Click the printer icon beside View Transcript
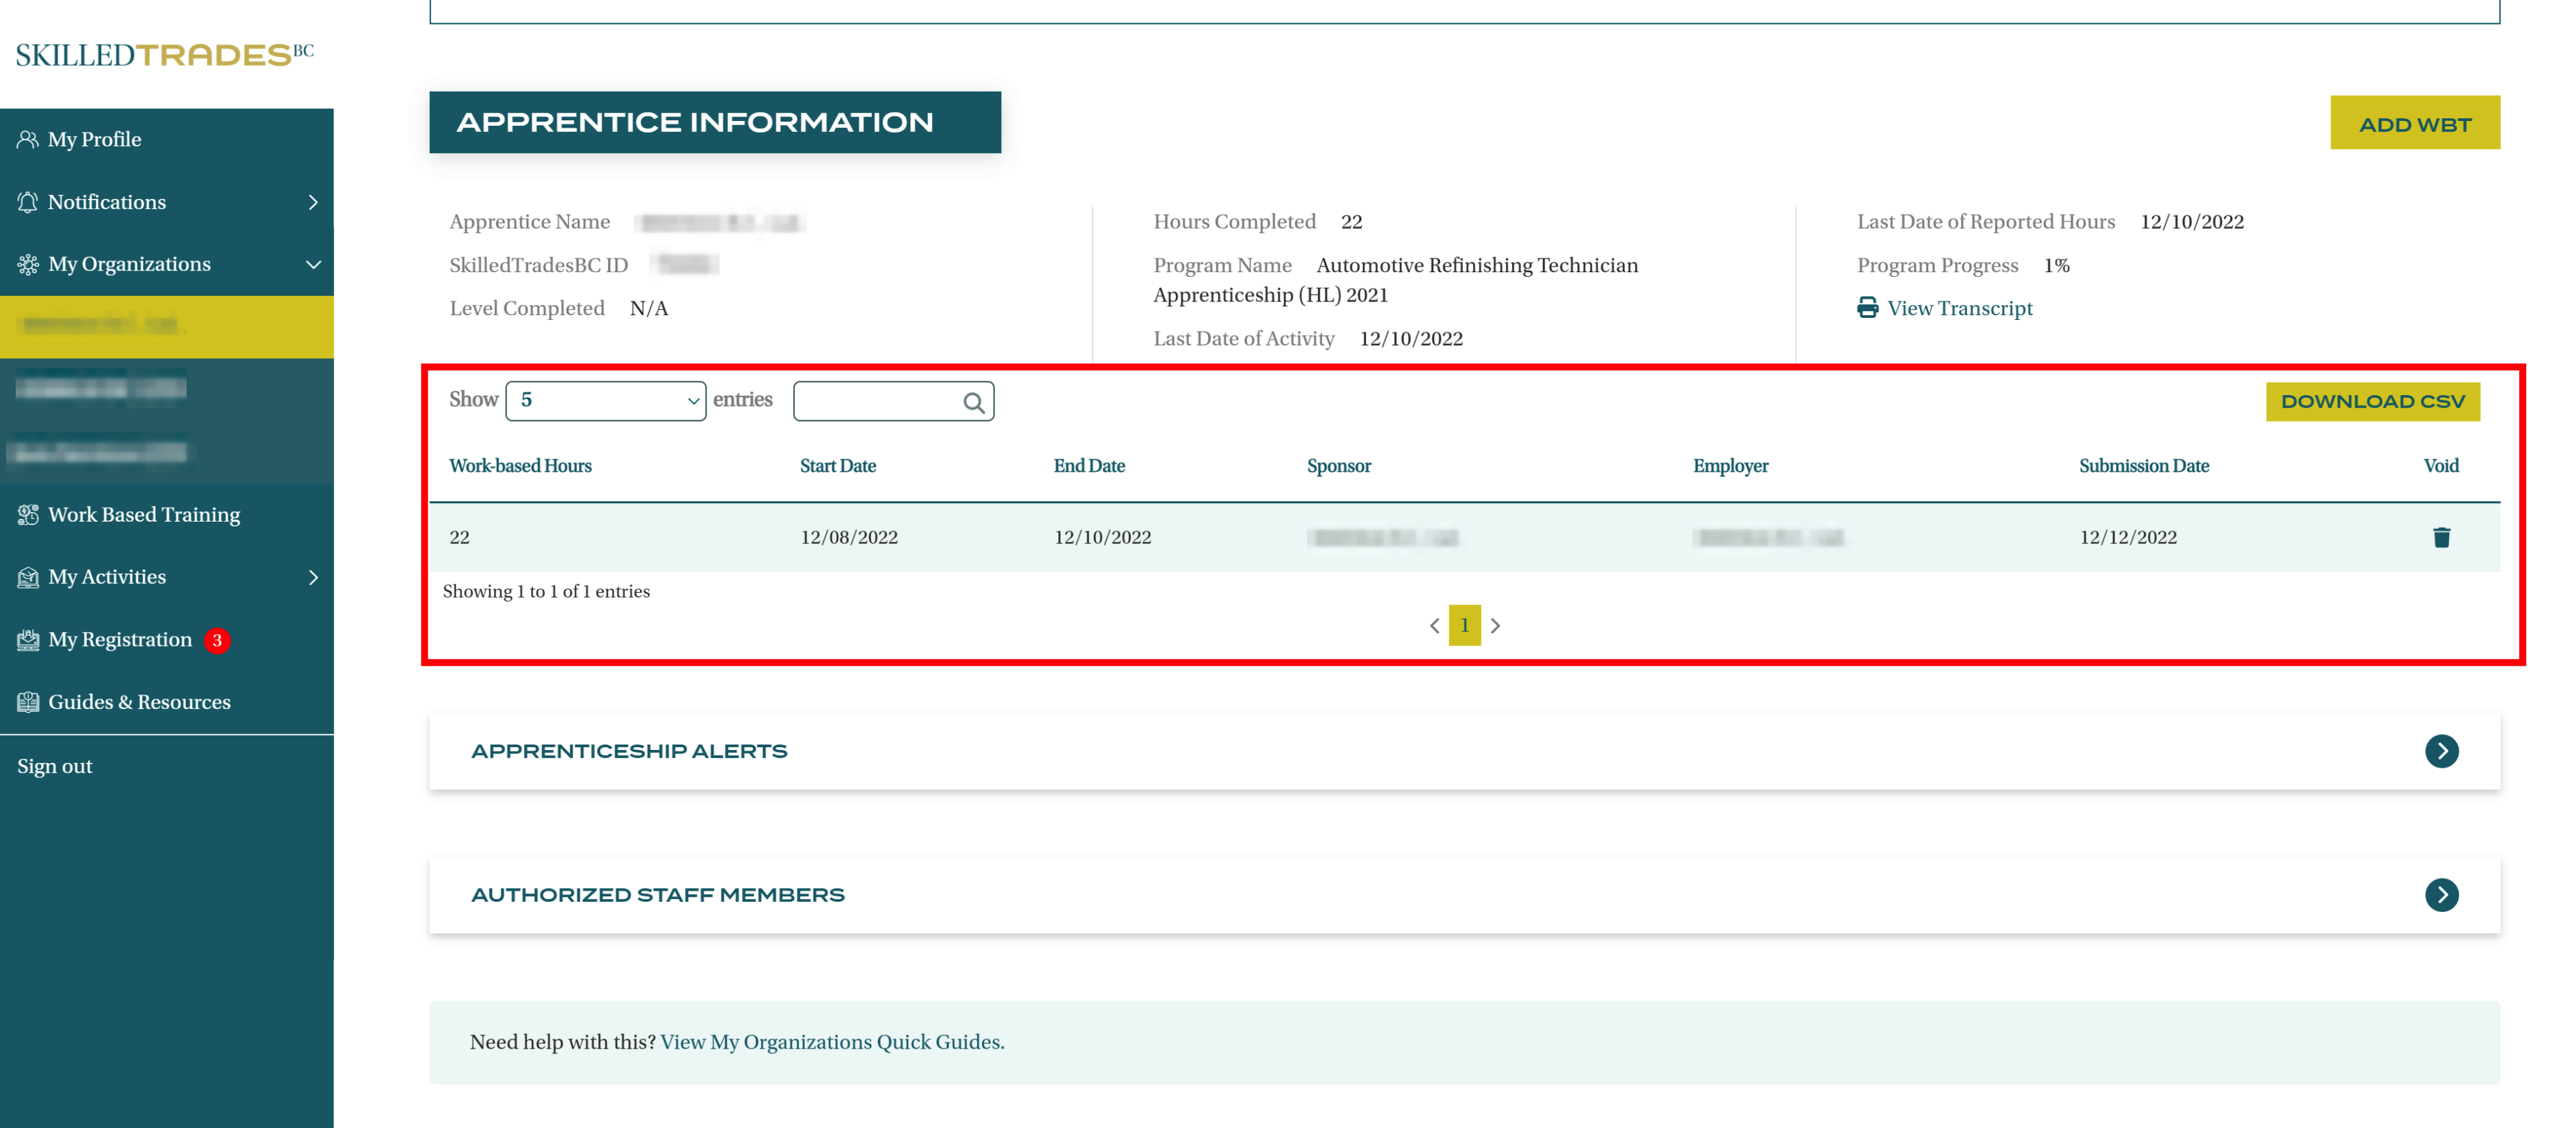Image resolution: width=2576 pixels, height=1128 pixels. [1866, 308]
